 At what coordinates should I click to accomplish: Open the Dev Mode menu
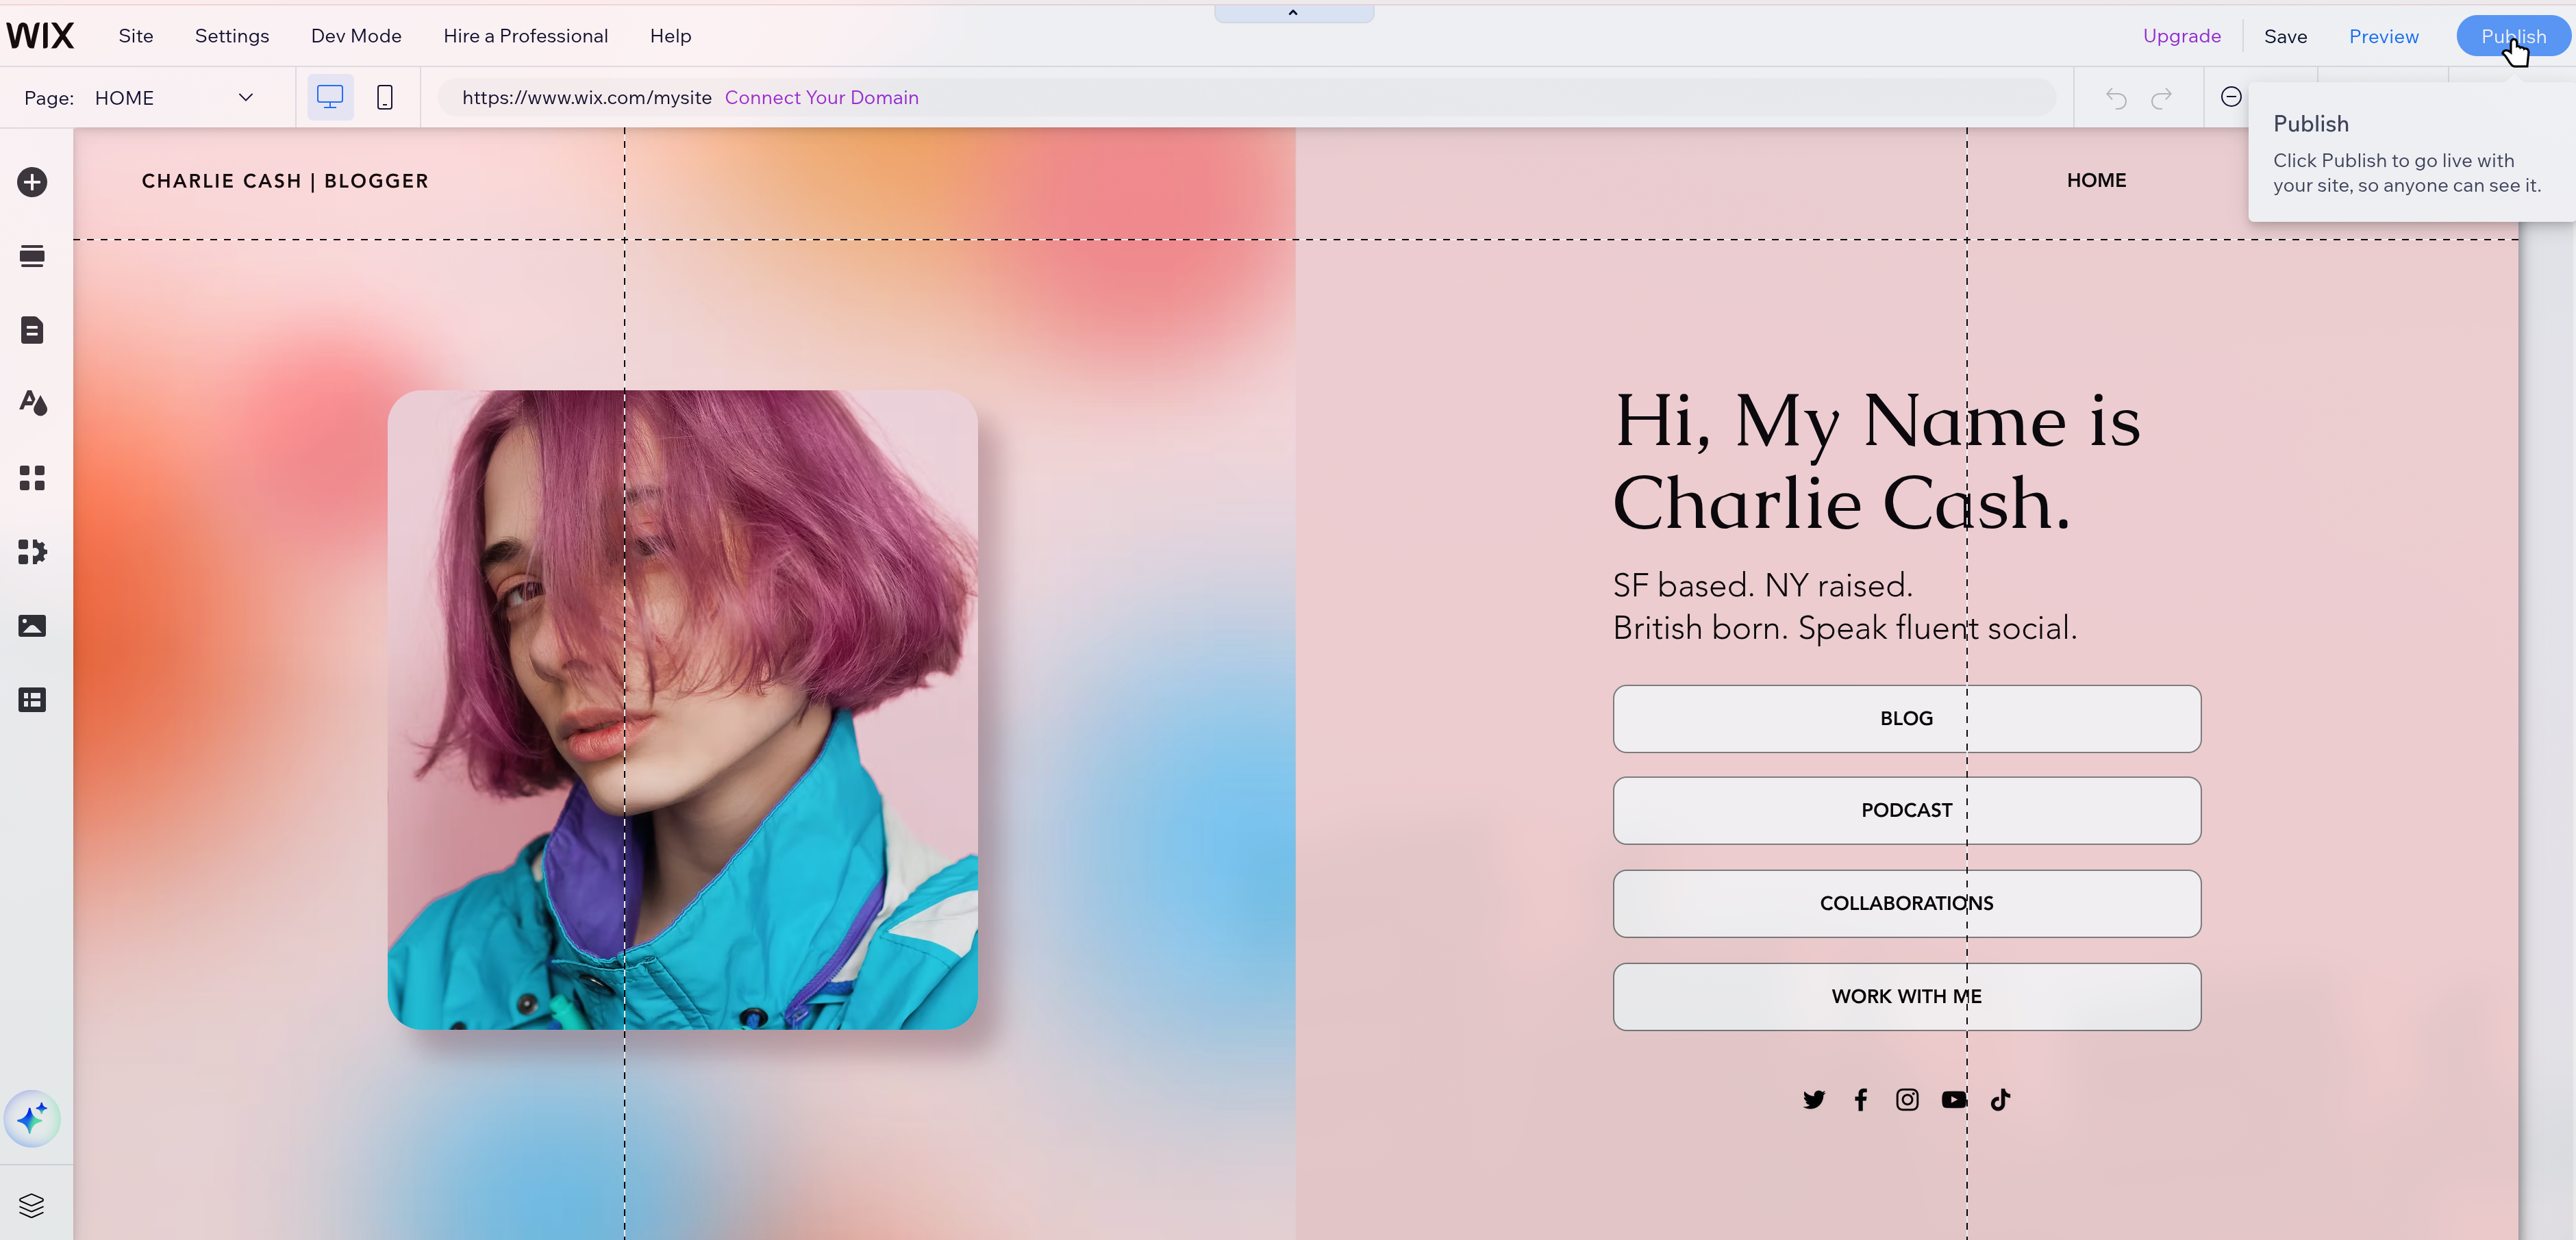[356, 36]
